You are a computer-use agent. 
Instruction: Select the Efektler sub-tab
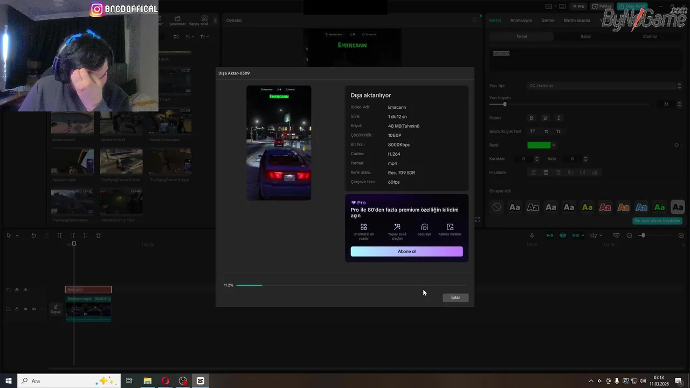pos(650,37)
